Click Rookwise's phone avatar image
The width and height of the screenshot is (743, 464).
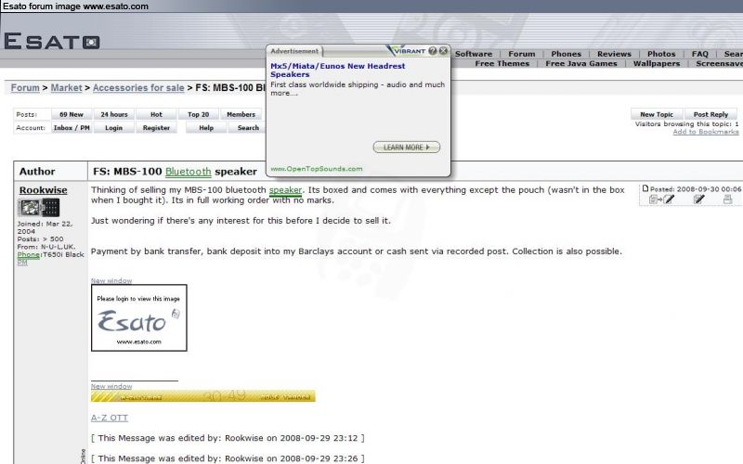point(38,207)
